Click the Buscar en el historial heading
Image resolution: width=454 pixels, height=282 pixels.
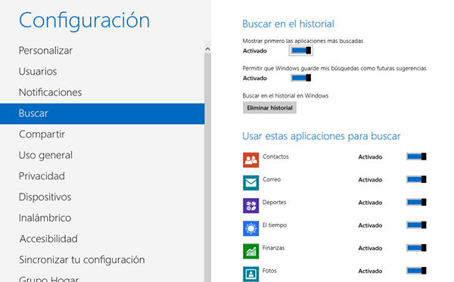288,23
